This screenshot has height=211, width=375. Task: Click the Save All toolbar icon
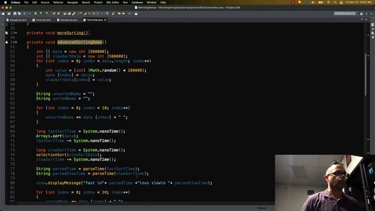[19, 13]
